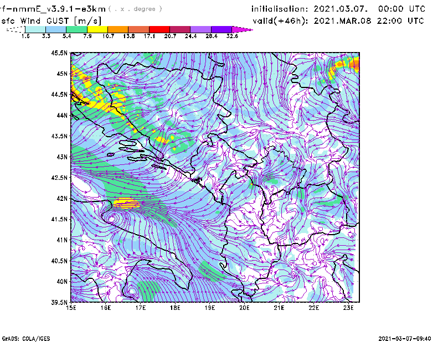
Task: Click the 'GrADS: COLA/IGES' credit text
Action: pyautogui.click(x=26, y=339)
